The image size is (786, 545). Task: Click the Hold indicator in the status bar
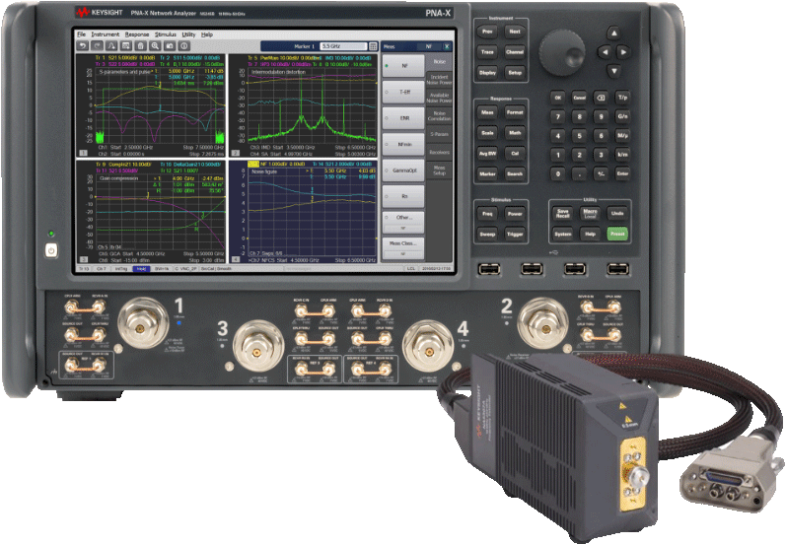141,269
